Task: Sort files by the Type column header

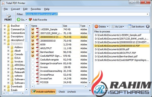Action: [84, 26]
